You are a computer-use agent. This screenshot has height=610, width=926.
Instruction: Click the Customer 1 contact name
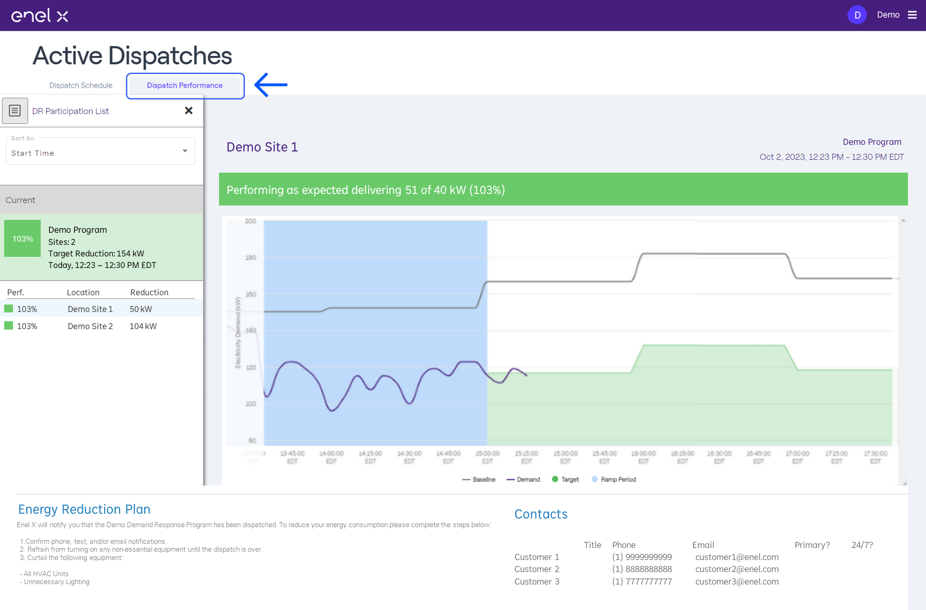coord(537,557)
